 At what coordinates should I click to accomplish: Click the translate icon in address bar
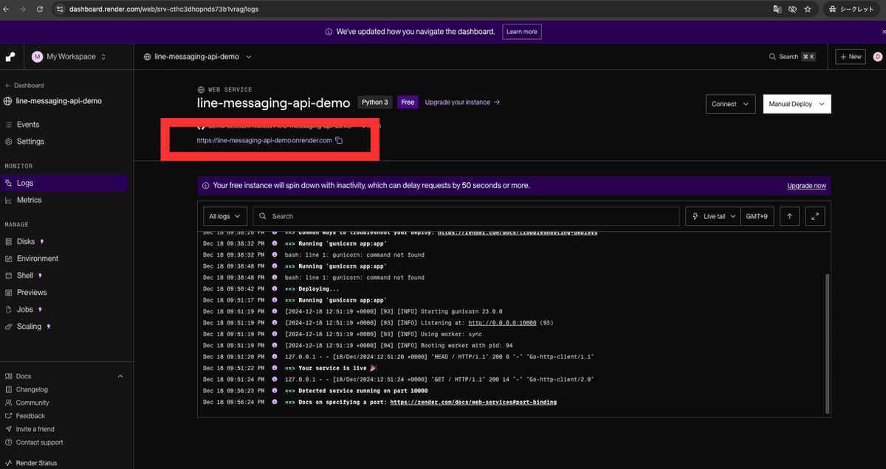click(777, 10)
